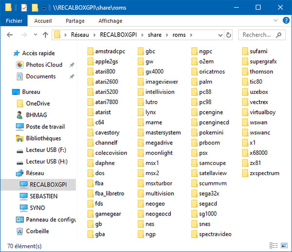
Task: Open Bibliothèques in the sidebar
Action: pos(43,138)
